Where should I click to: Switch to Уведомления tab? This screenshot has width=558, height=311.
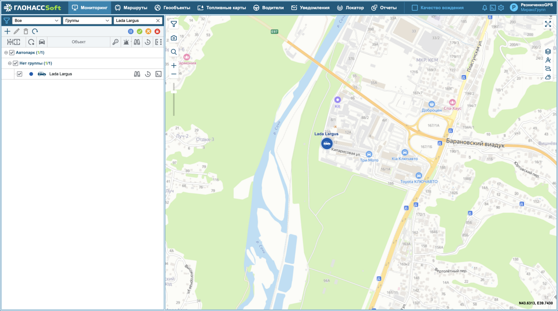[310, 8]
